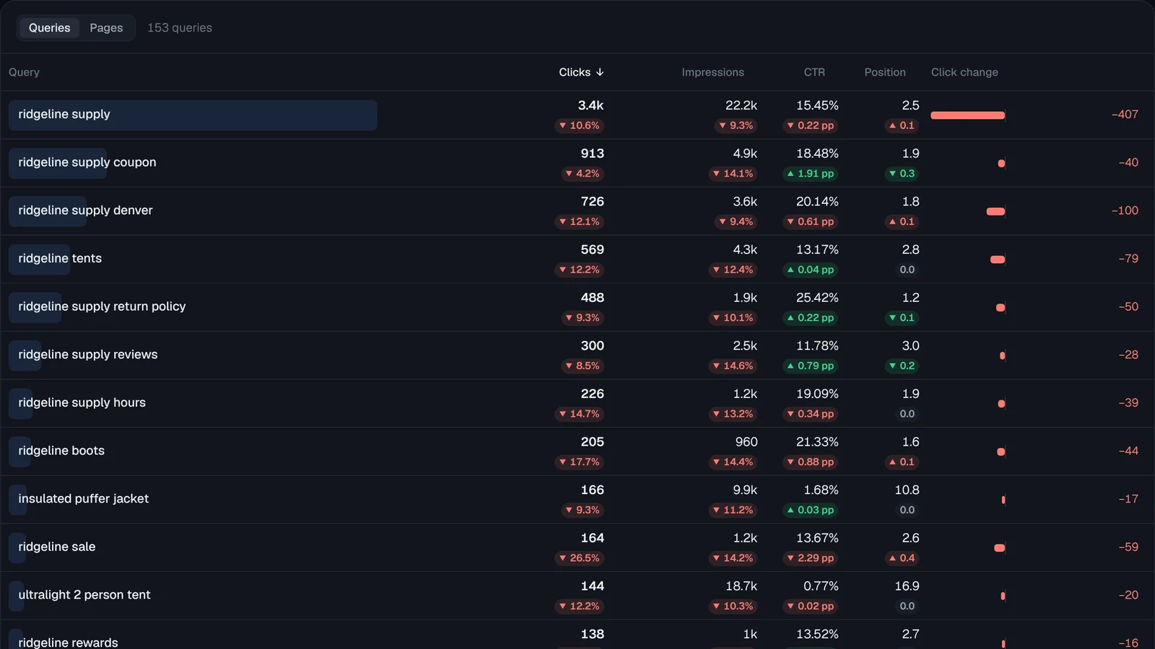Open the 'ridgeline rewards' query
This screenshot has height=649, width=1155.
tap(68, 642)
